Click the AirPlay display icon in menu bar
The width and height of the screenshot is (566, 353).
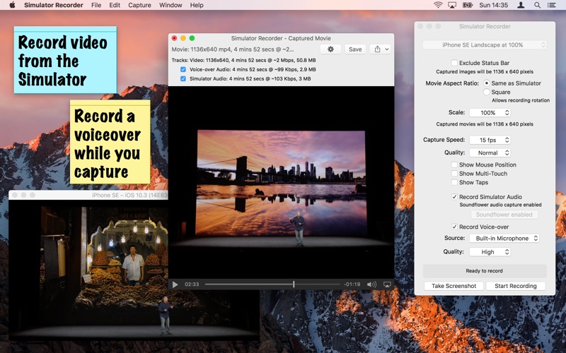(x=452, y=5)
